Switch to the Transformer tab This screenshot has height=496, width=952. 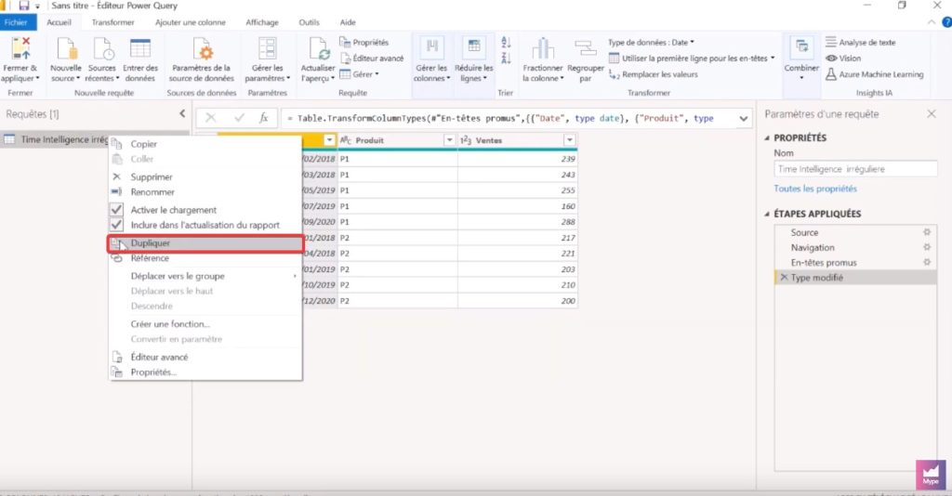coord(112,22)
